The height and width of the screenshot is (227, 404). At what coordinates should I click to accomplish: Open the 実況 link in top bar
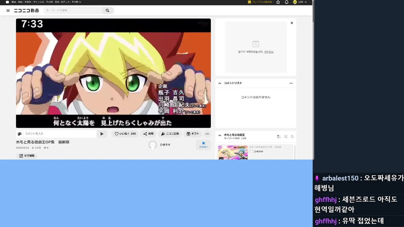point(57,2)
